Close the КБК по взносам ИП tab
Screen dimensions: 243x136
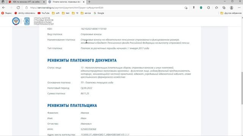[44, 2]
